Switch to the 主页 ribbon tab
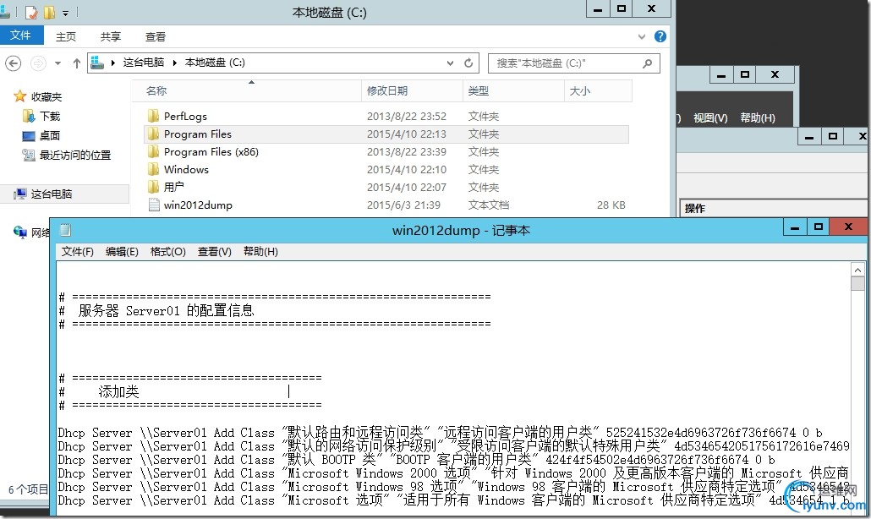Screen dimensions: 871x519 coord(66,36)
